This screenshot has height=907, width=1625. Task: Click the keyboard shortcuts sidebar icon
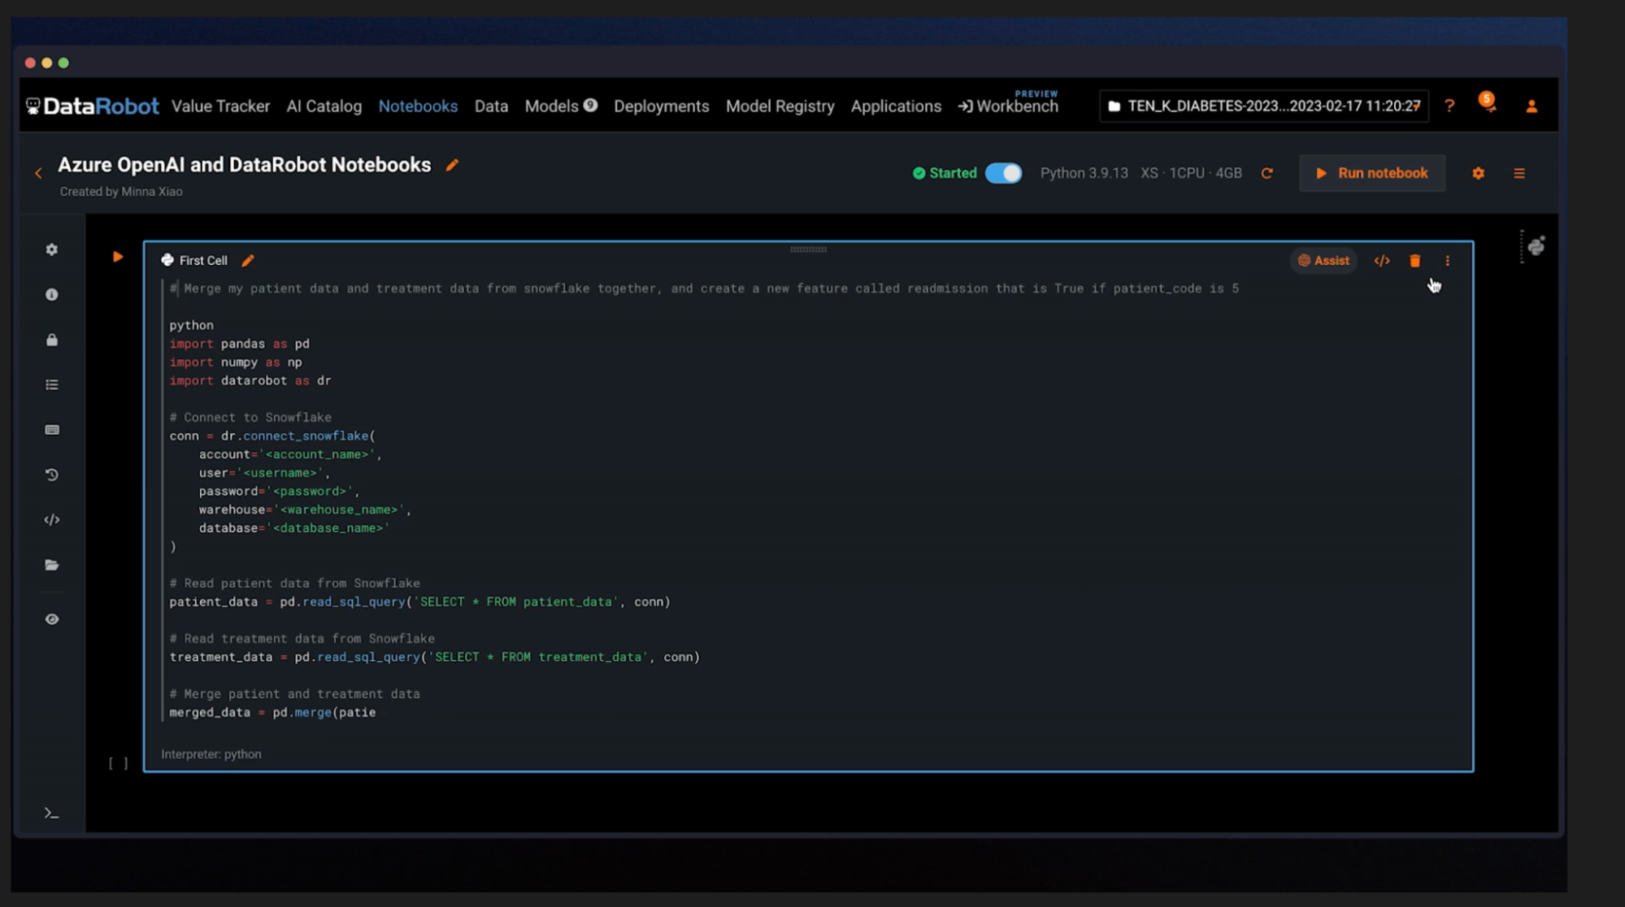[x=52, y=430]
